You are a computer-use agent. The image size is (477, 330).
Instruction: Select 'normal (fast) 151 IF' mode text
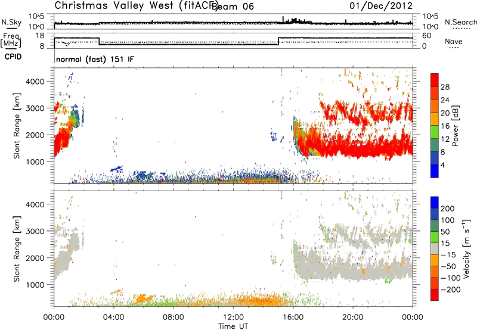[x=95, y=59]
